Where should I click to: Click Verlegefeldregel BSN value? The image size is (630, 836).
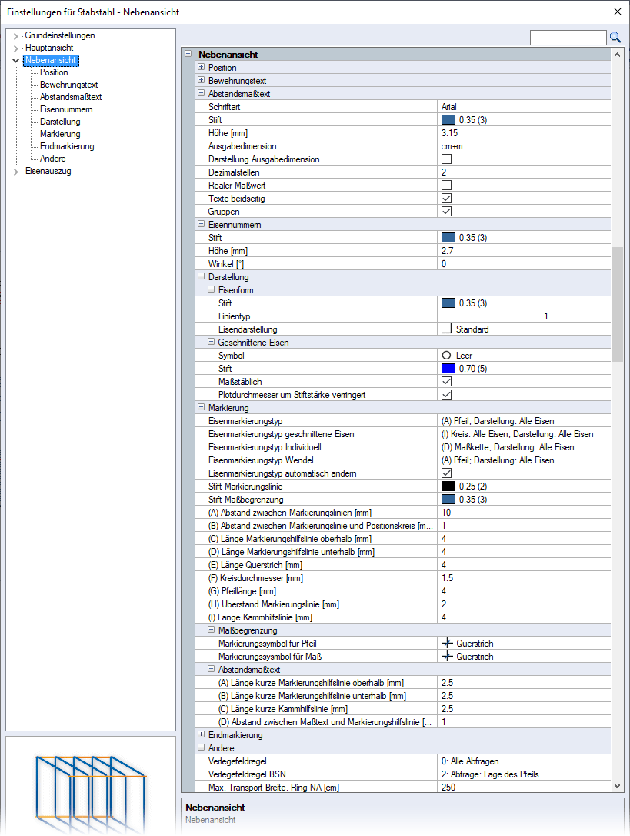point(490,774)
